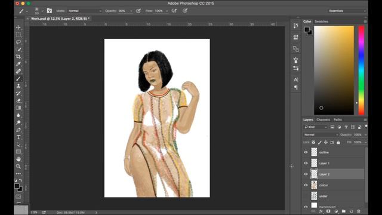This screenshot has width=382, height=215.
Task: Open the Flow 100% slider arrow
Action: [167, 11]
